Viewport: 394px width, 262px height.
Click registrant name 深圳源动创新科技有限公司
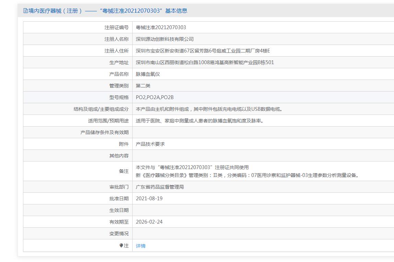click(165, 39)
